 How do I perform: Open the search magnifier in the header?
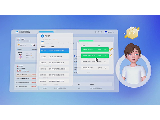pos(96,32)
